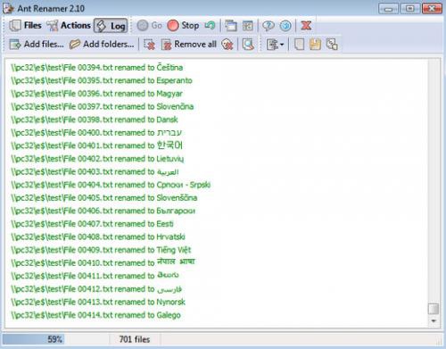Screen dimensions: 446x349
Task: Switch to the Actions tab
Action: (69, 25)
